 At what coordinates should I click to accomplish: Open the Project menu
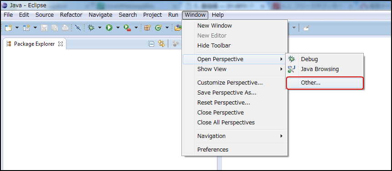[152, 15]
